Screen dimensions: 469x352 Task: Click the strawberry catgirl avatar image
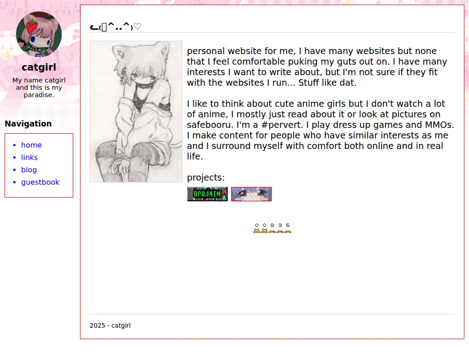pos(39,34)
